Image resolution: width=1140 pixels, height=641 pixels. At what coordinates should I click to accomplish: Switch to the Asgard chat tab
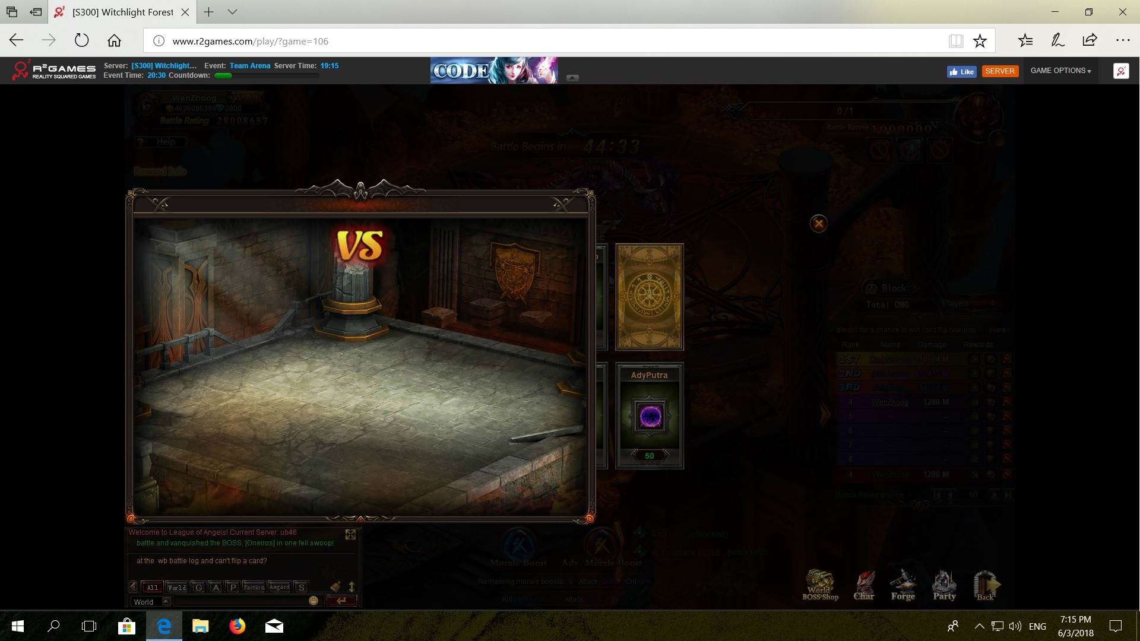point(279,587)
